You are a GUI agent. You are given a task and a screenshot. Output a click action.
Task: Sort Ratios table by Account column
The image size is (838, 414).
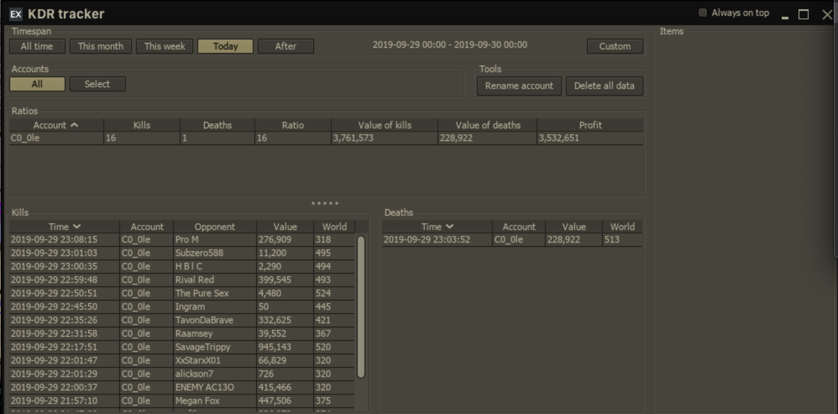[x=56, y=125]
